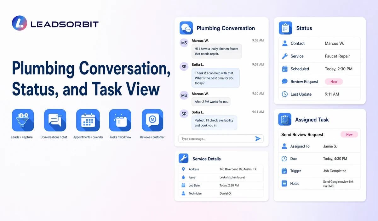This screenshot has height=221, width=378.
Task: Click the Service wrench icon in Status
Action: click(285, 56)
